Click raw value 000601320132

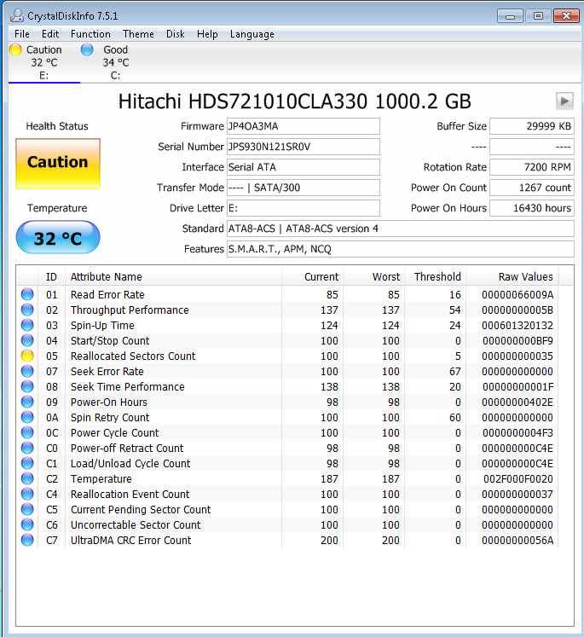coord(518,326)
